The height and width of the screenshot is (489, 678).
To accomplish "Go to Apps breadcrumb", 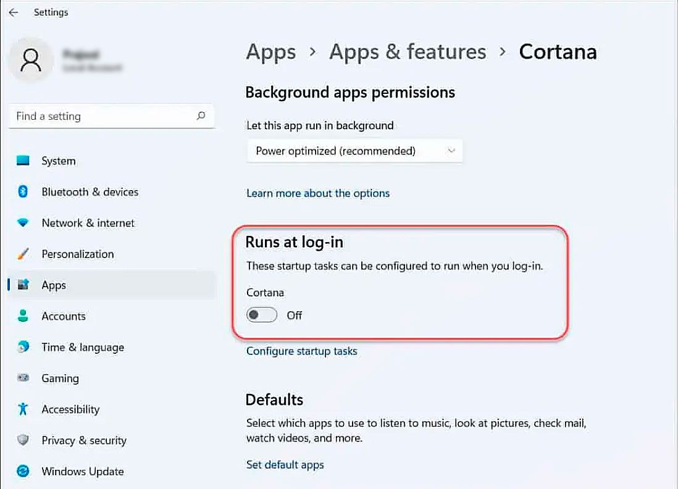I will tap(271, 52).
